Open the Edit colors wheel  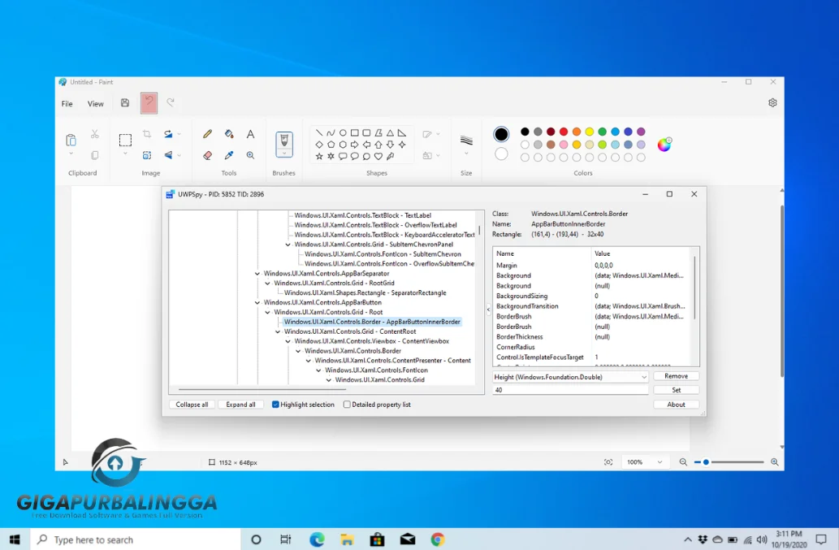[x=664, y=145]
